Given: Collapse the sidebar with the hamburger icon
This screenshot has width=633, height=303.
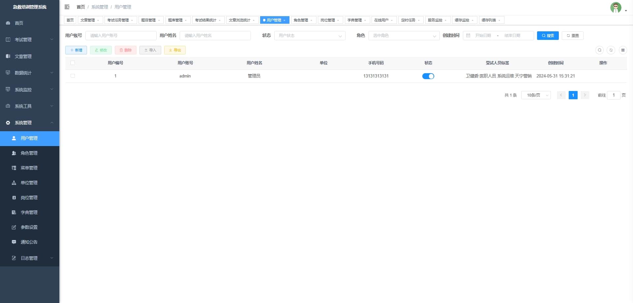Looking at the screenshot, I should tap(67, 7).
